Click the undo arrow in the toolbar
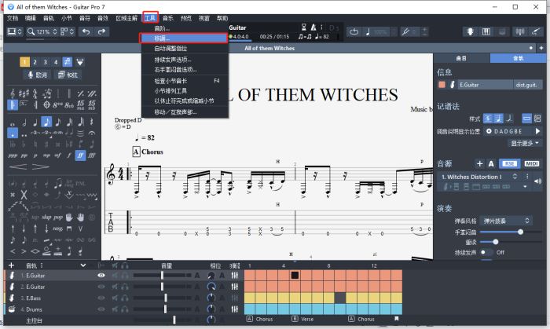The image size is (550, 329). click(86, 31)
